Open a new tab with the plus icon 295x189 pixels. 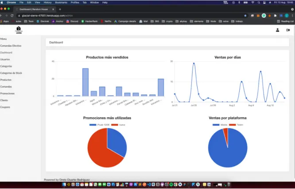click(x=60, y=9)
